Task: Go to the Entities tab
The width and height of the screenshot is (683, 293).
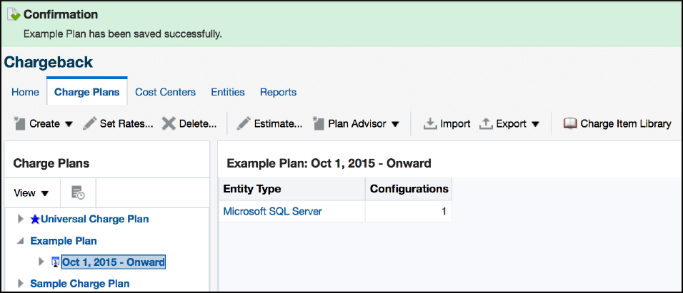Action: 227,92
